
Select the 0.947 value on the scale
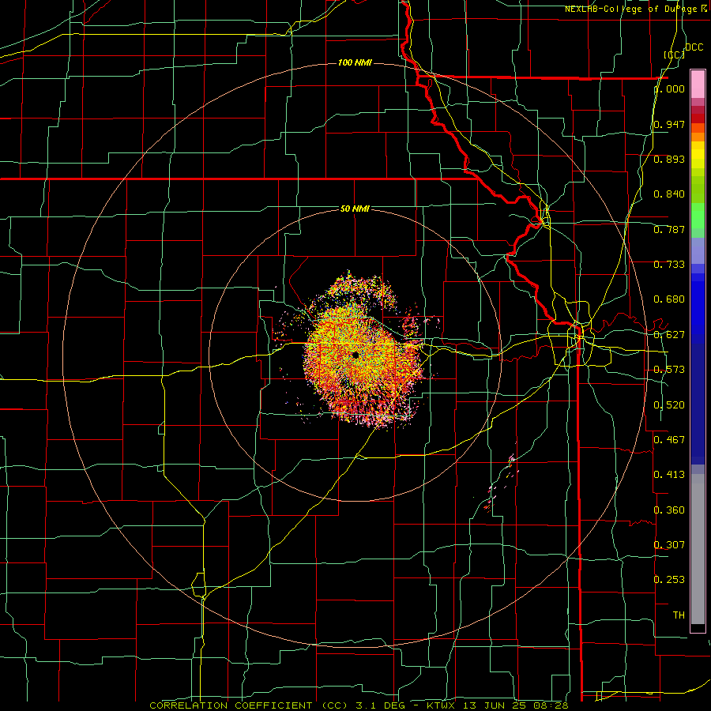[x=669, y=124]
